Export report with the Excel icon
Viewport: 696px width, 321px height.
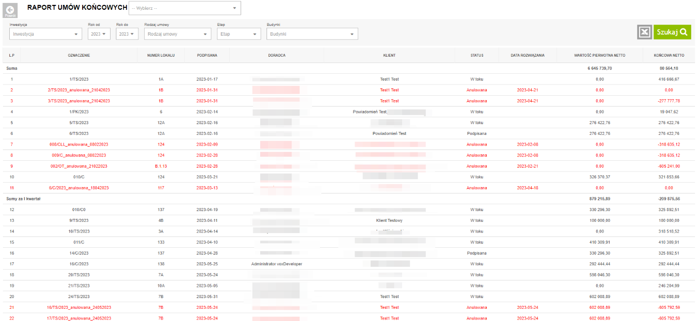pos(645,32)
